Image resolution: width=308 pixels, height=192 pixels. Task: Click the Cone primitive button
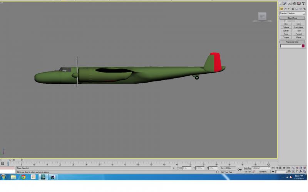pyautogui.click(x=298, y=24)
